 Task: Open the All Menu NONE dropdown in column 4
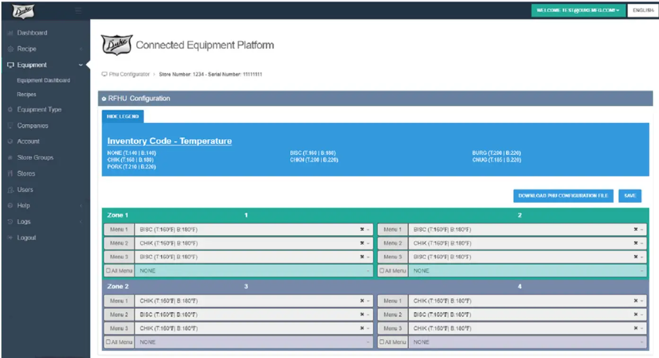[x=527, y=342]
